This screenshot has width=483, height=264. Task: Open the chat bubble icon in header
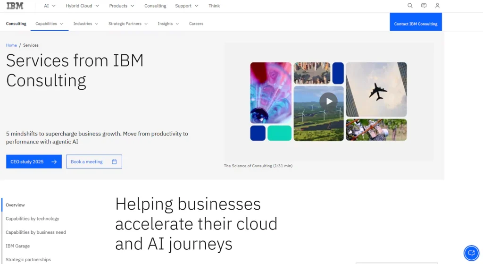point(424,6)
